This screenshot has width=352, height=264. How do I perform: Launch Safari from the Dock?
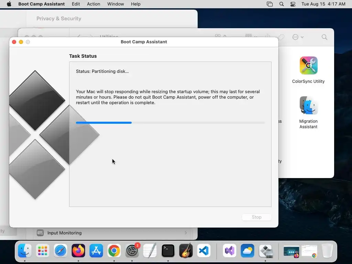(x=60, y=251)
